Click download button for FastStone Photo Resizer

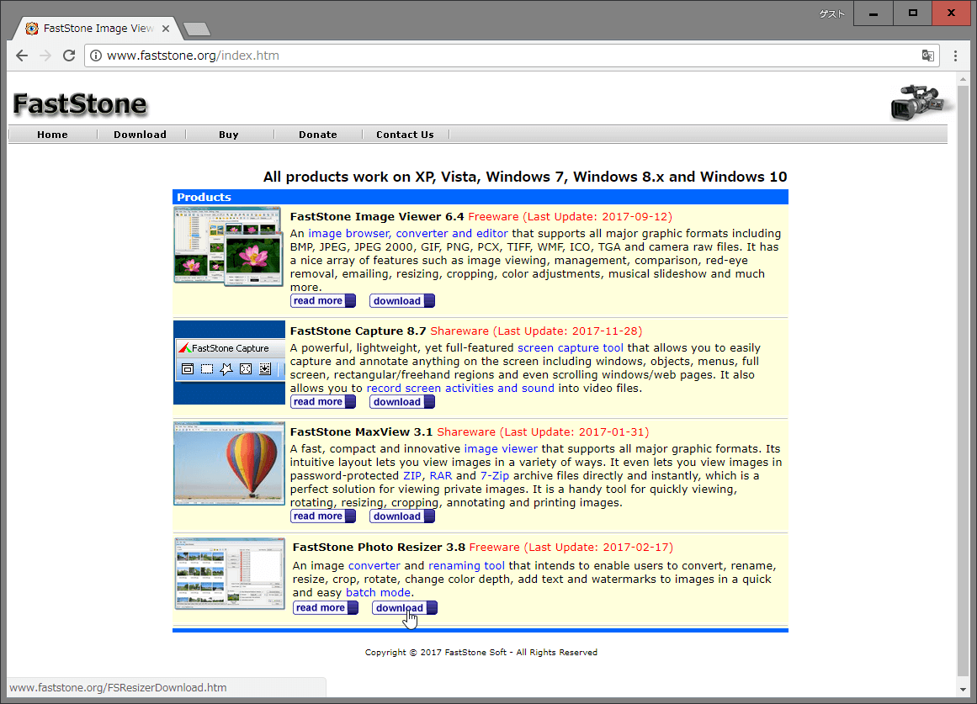click(404, 608)
